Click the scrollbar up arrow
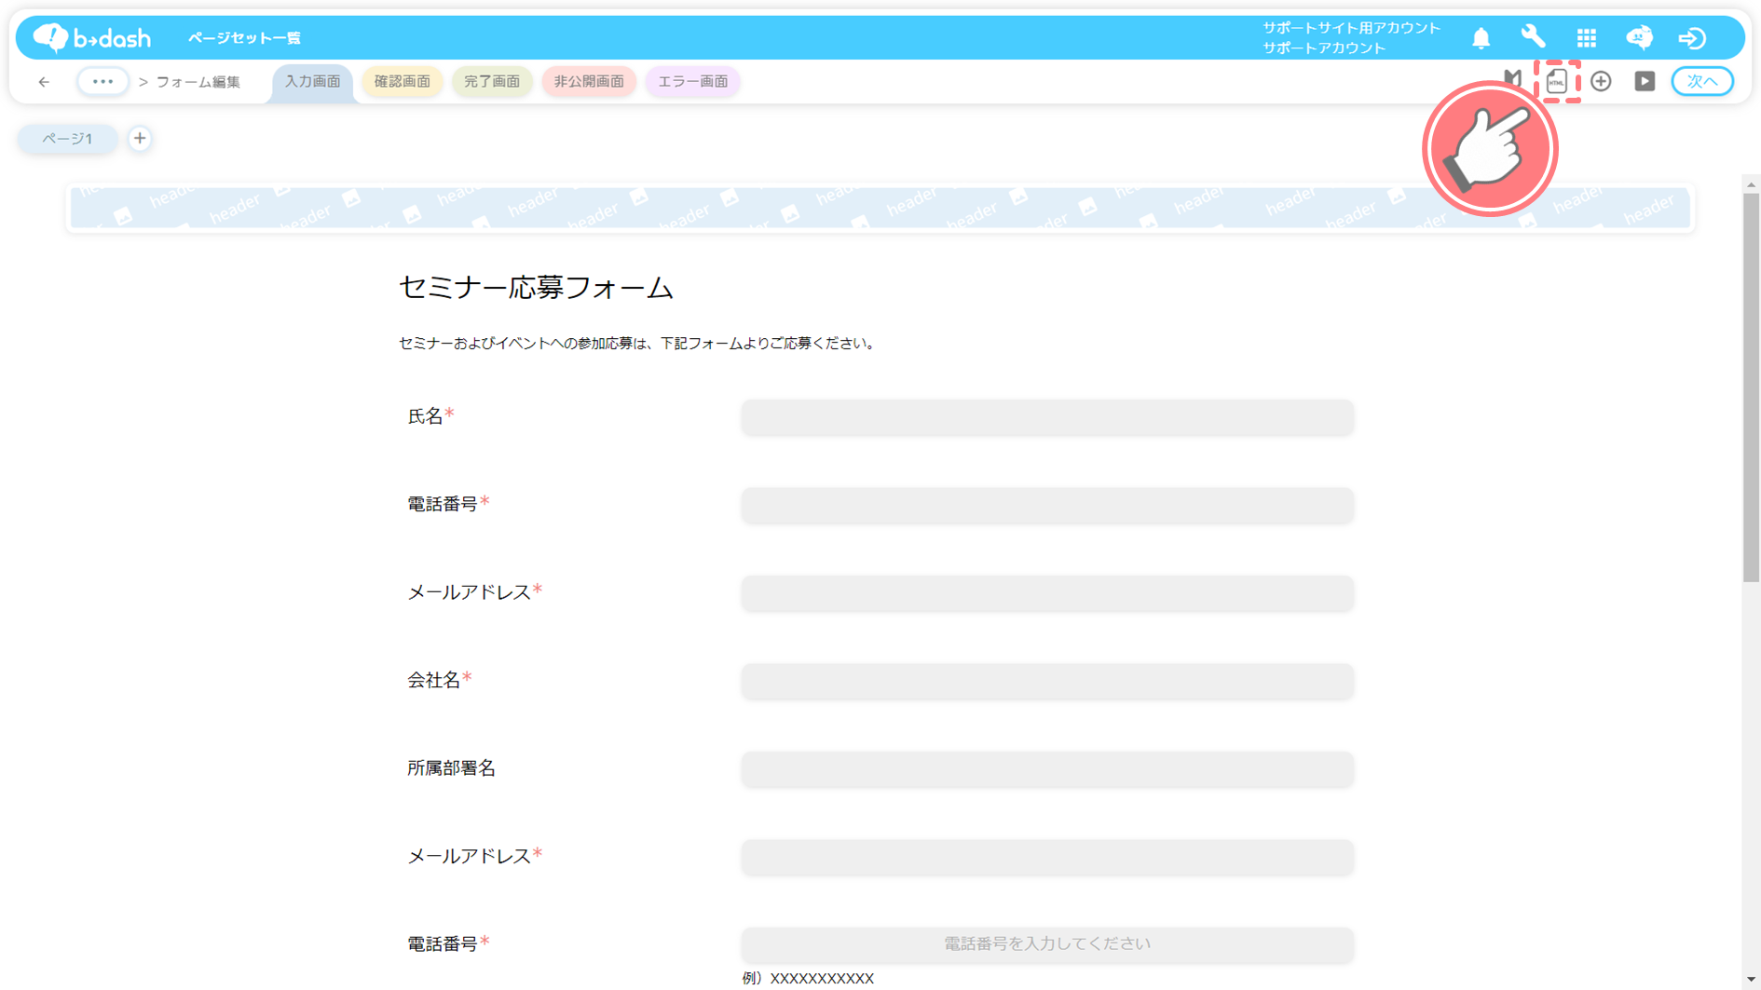This screenshot has width=1761, height=990. click(1752, 184)
